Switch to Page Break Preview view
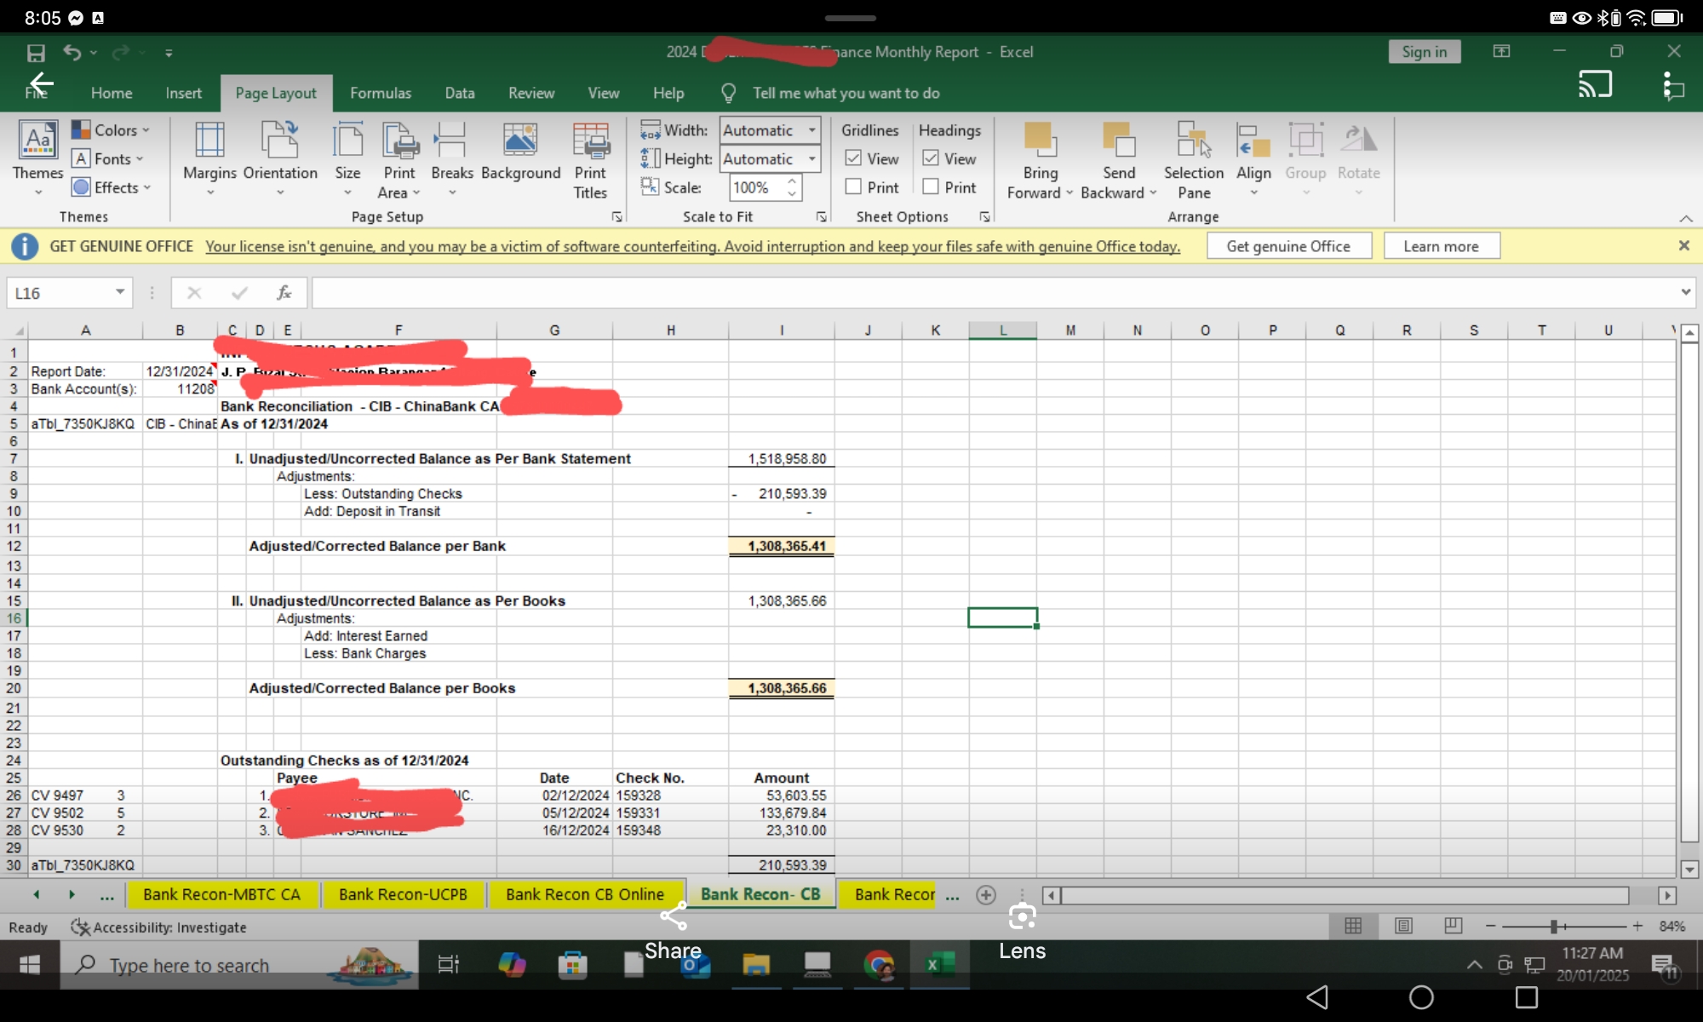The image size is (1703, 1022). pyautogui.click(x=1454, y=926)
